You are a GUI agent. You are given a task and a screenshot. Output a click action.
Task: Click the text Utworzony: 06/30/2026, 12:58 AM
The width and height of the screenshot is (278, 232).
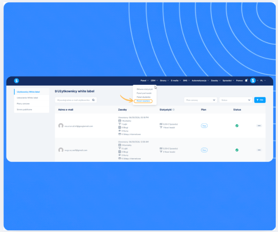133,142
